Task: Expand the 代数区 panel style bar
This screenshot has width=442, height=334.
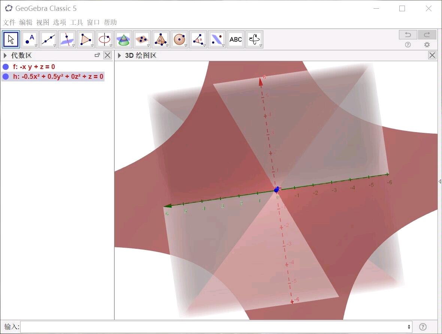Action: click(5, 55)
